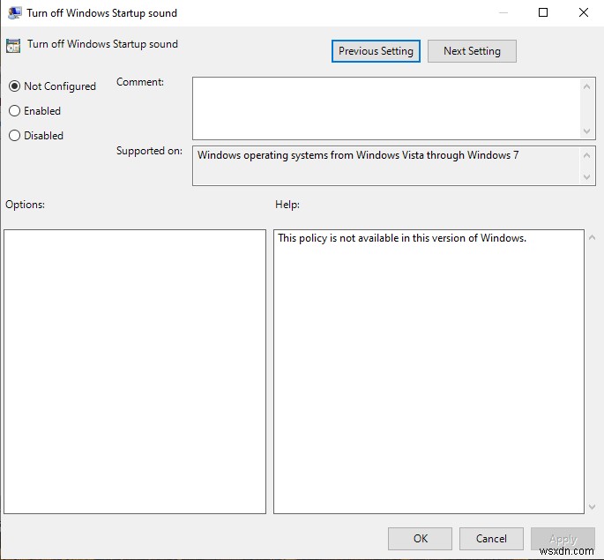Viewport: 604px width, 560px height.
Task: Minimize the policy window
Action: 503,12
